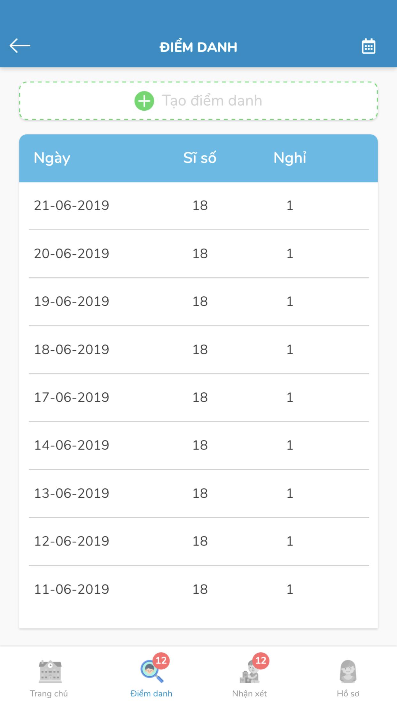This screenshot has height=706, width=397.
Task: Switch to the Trang chủ tab label
Action: [49, 694]
